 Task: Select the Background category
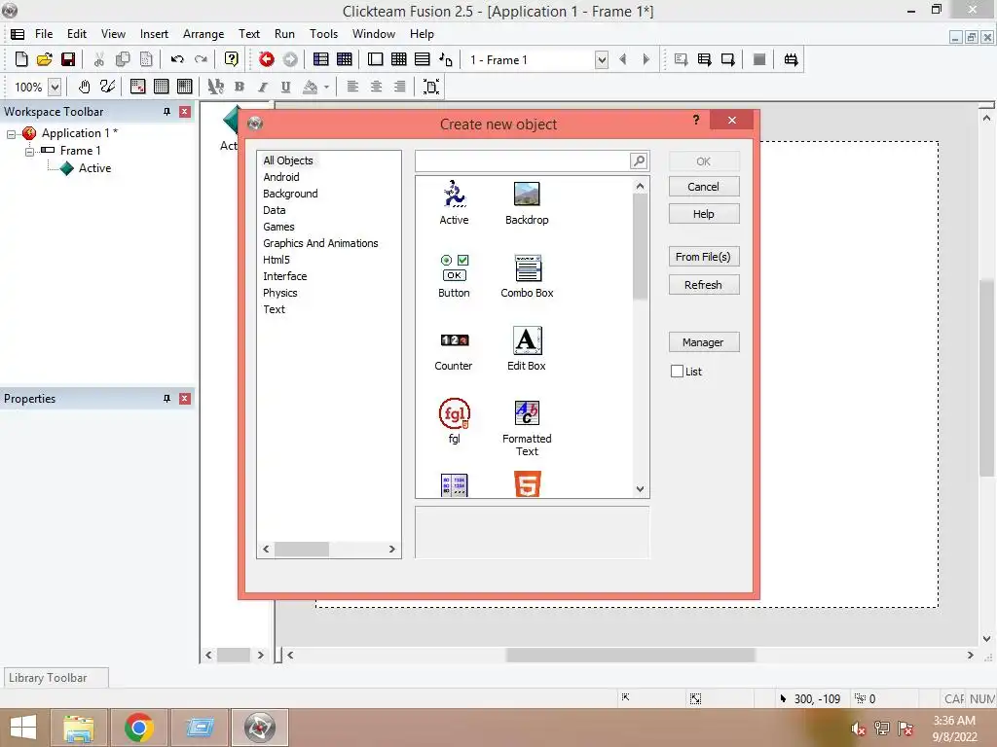click(x=290, y=194)
